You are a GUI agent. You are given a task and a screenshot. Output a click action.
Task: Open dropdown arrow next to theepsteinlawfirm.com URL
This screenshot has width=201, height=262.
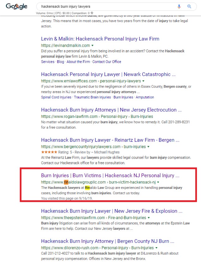[148, 218]
